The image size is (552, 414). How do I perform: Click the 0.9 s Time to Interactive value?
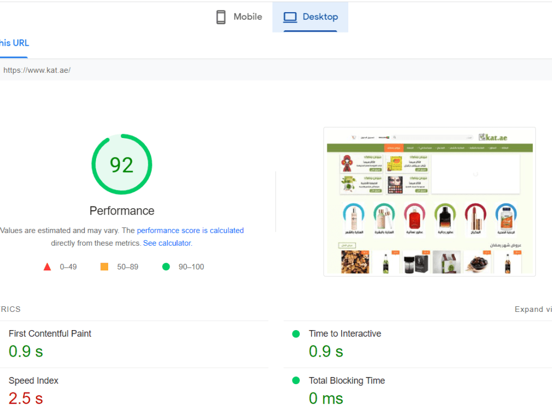pos(326,351)
